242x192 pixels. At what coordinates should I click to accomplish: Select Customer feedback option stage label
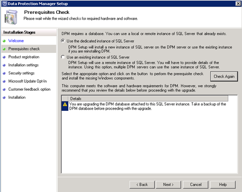point(29,89)
